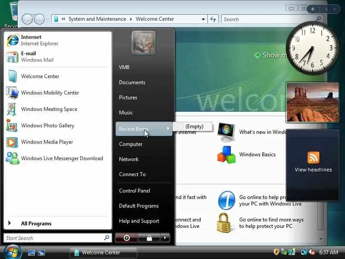Open address bar dropdown arrow
This screenshot has height=259, width=345.
(203, 19)
